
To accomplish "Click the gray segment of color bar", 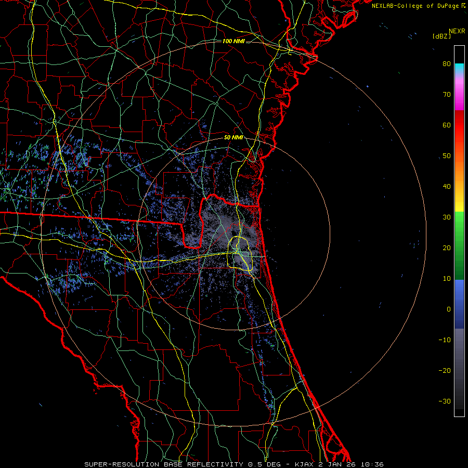I will coord(459,369).
